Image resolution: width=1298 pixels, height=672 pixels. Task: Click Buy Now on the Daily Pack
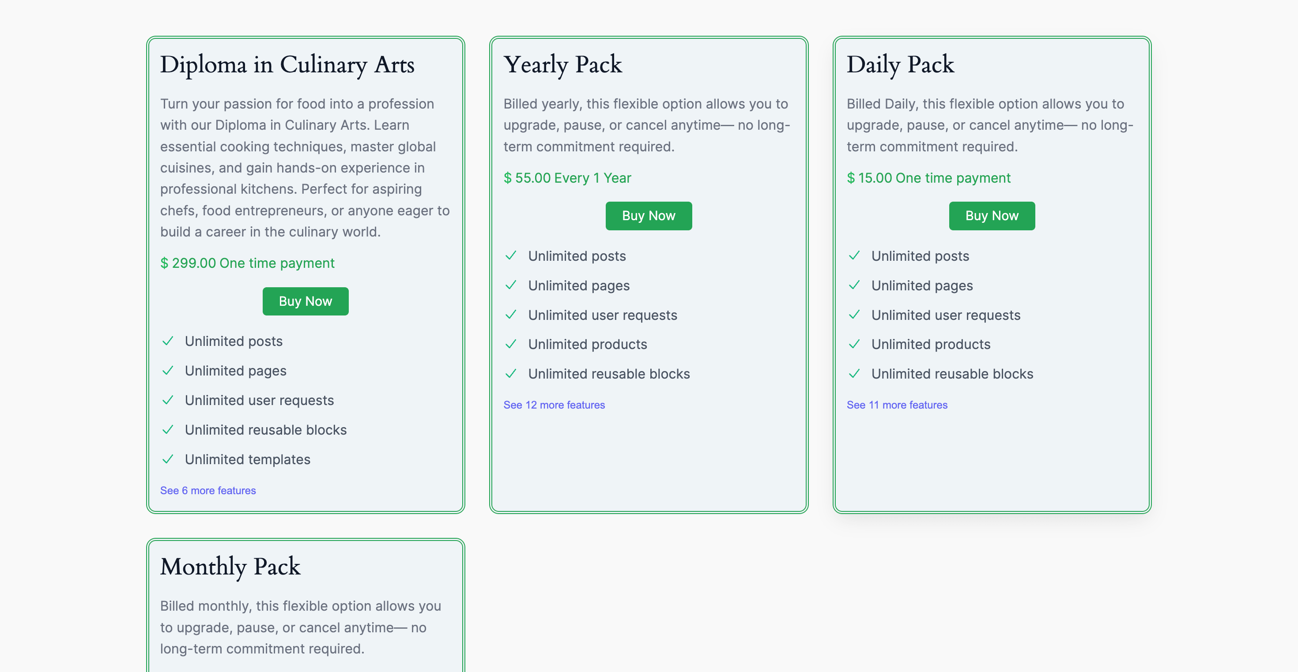992,216
